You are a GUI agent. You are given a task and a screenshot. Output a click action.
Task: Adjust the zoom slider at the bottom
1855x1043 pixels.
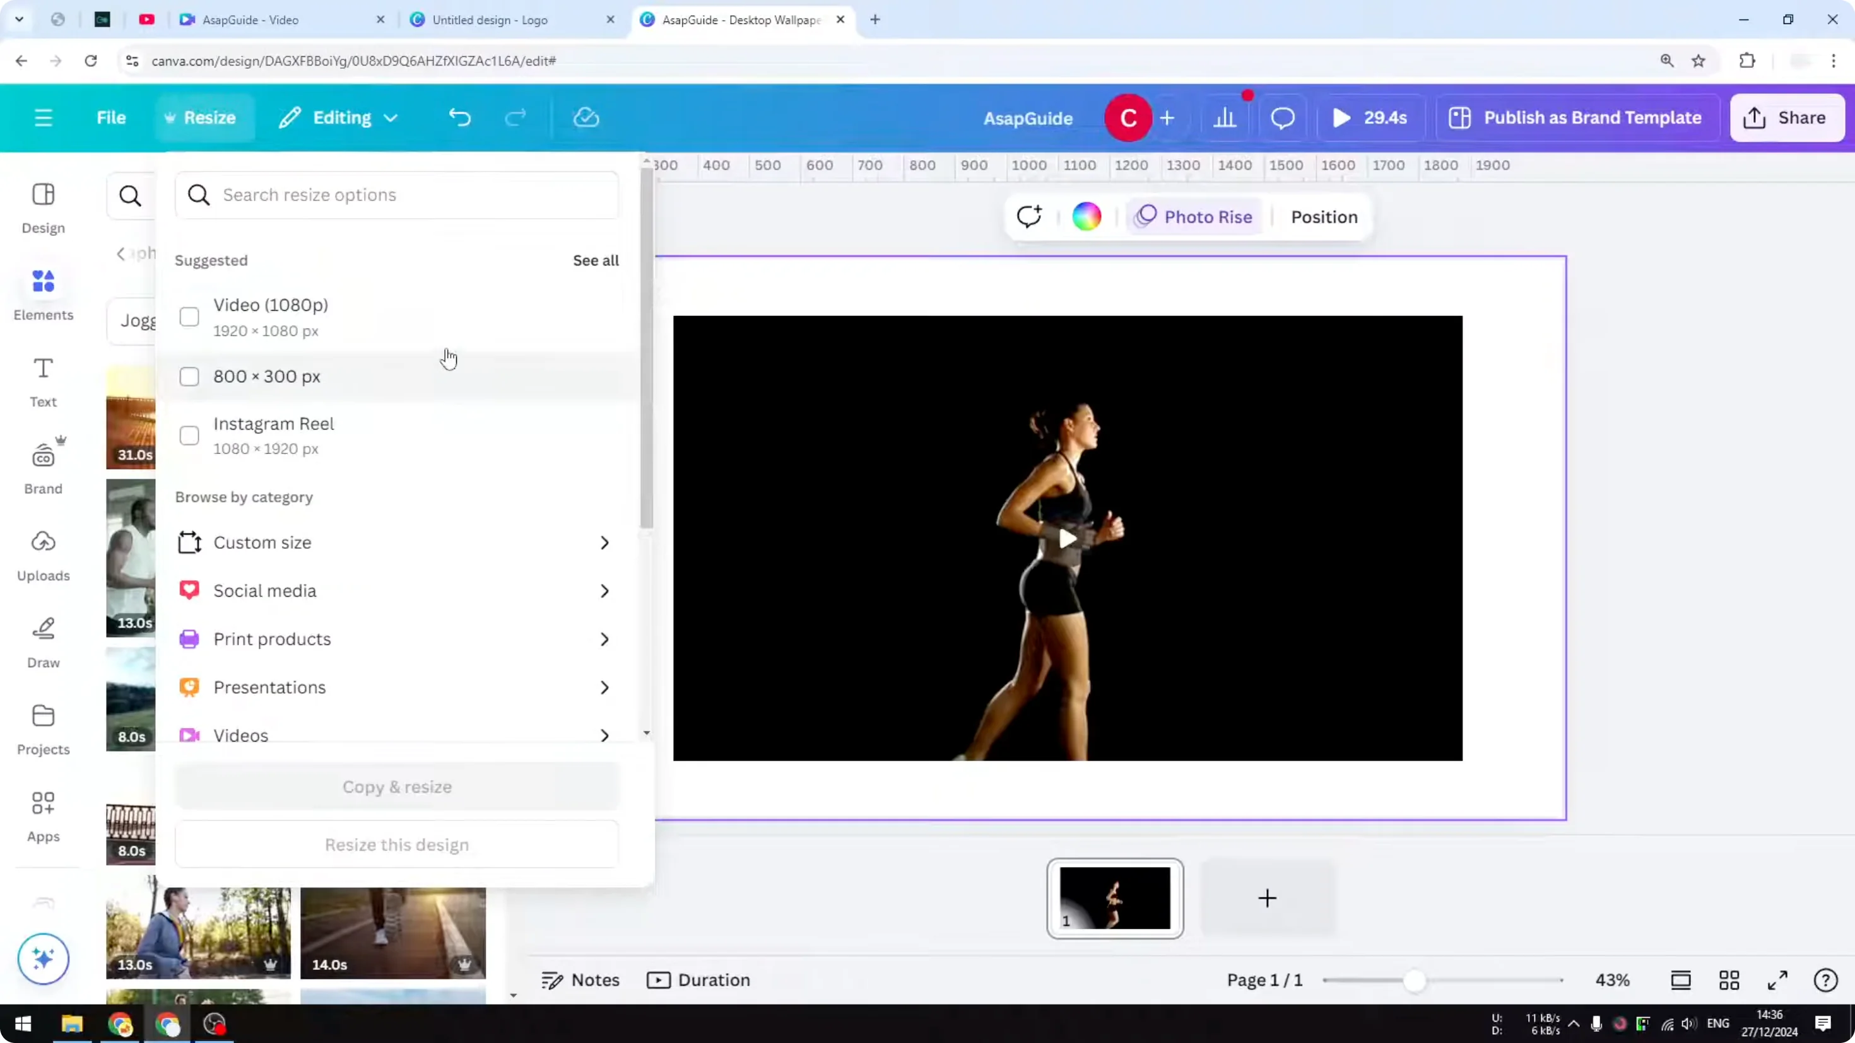1416,981
